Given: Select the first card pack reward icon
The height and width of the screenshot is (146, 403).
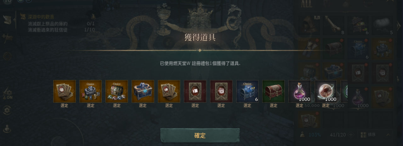Looking at the screenshot, I should (65, 91).
